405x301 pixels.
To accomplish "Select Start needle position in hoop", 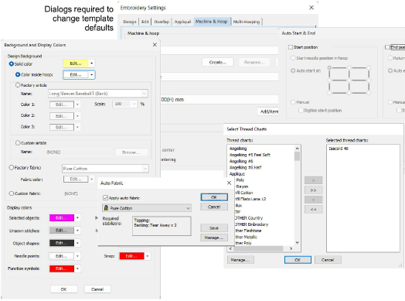I will [293, 58].
